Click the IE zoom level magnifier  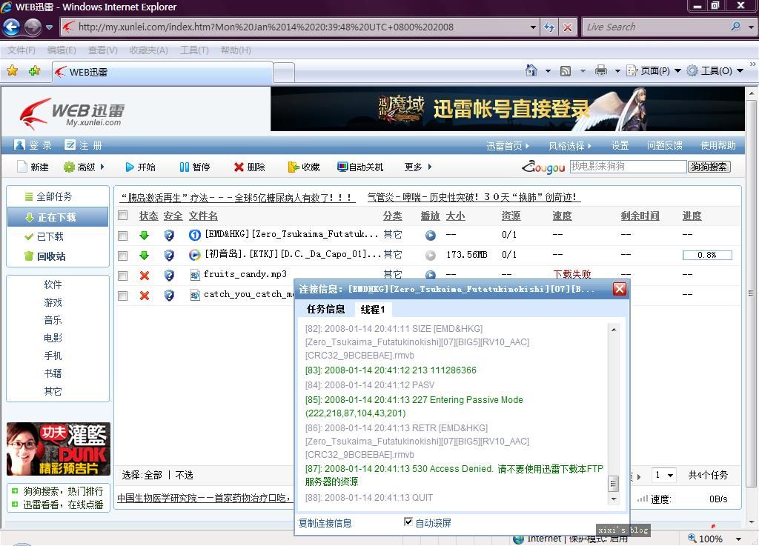point(692,538)
